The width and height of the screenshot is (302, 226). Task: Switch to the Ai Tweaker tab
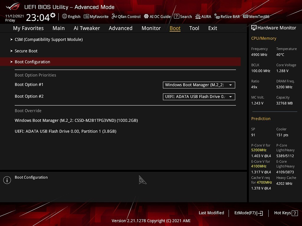pyautogui.click(x=87, y=28)
